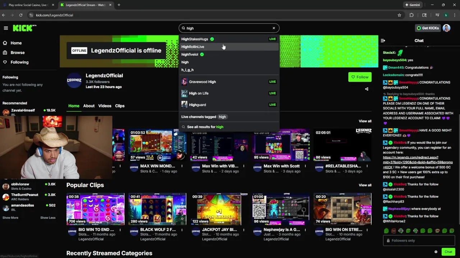Image resolution: width=460 pixels, height=258 pixels.
Task: Open options menu for BLACK WOLF 2 clip
Action: [x=182, y=230]
